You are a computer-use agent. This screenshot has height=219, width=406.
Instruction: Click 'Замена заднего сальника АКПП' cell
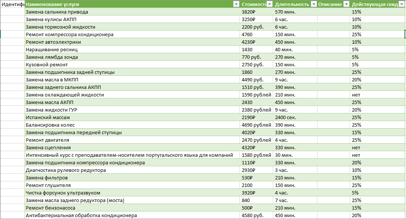point(132,87)
